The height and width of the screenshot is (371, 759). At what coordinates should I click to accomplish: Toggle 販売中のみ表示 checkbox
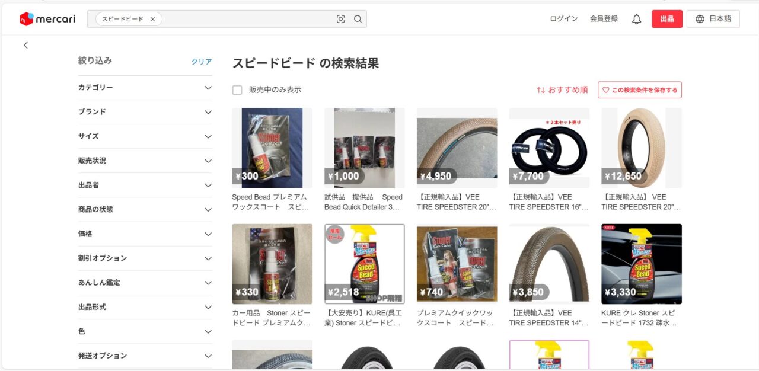[x=237, y=90]
